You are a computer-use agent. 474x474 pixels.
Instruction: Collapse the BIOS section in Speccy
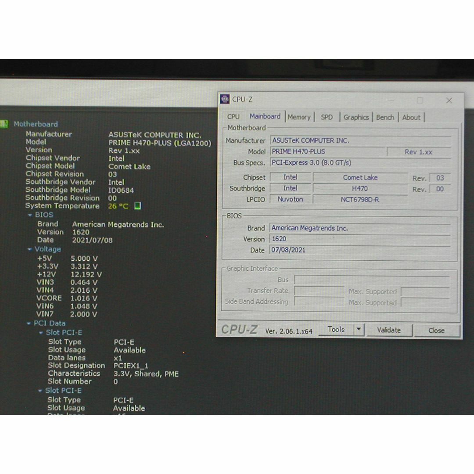coord(30,215)
